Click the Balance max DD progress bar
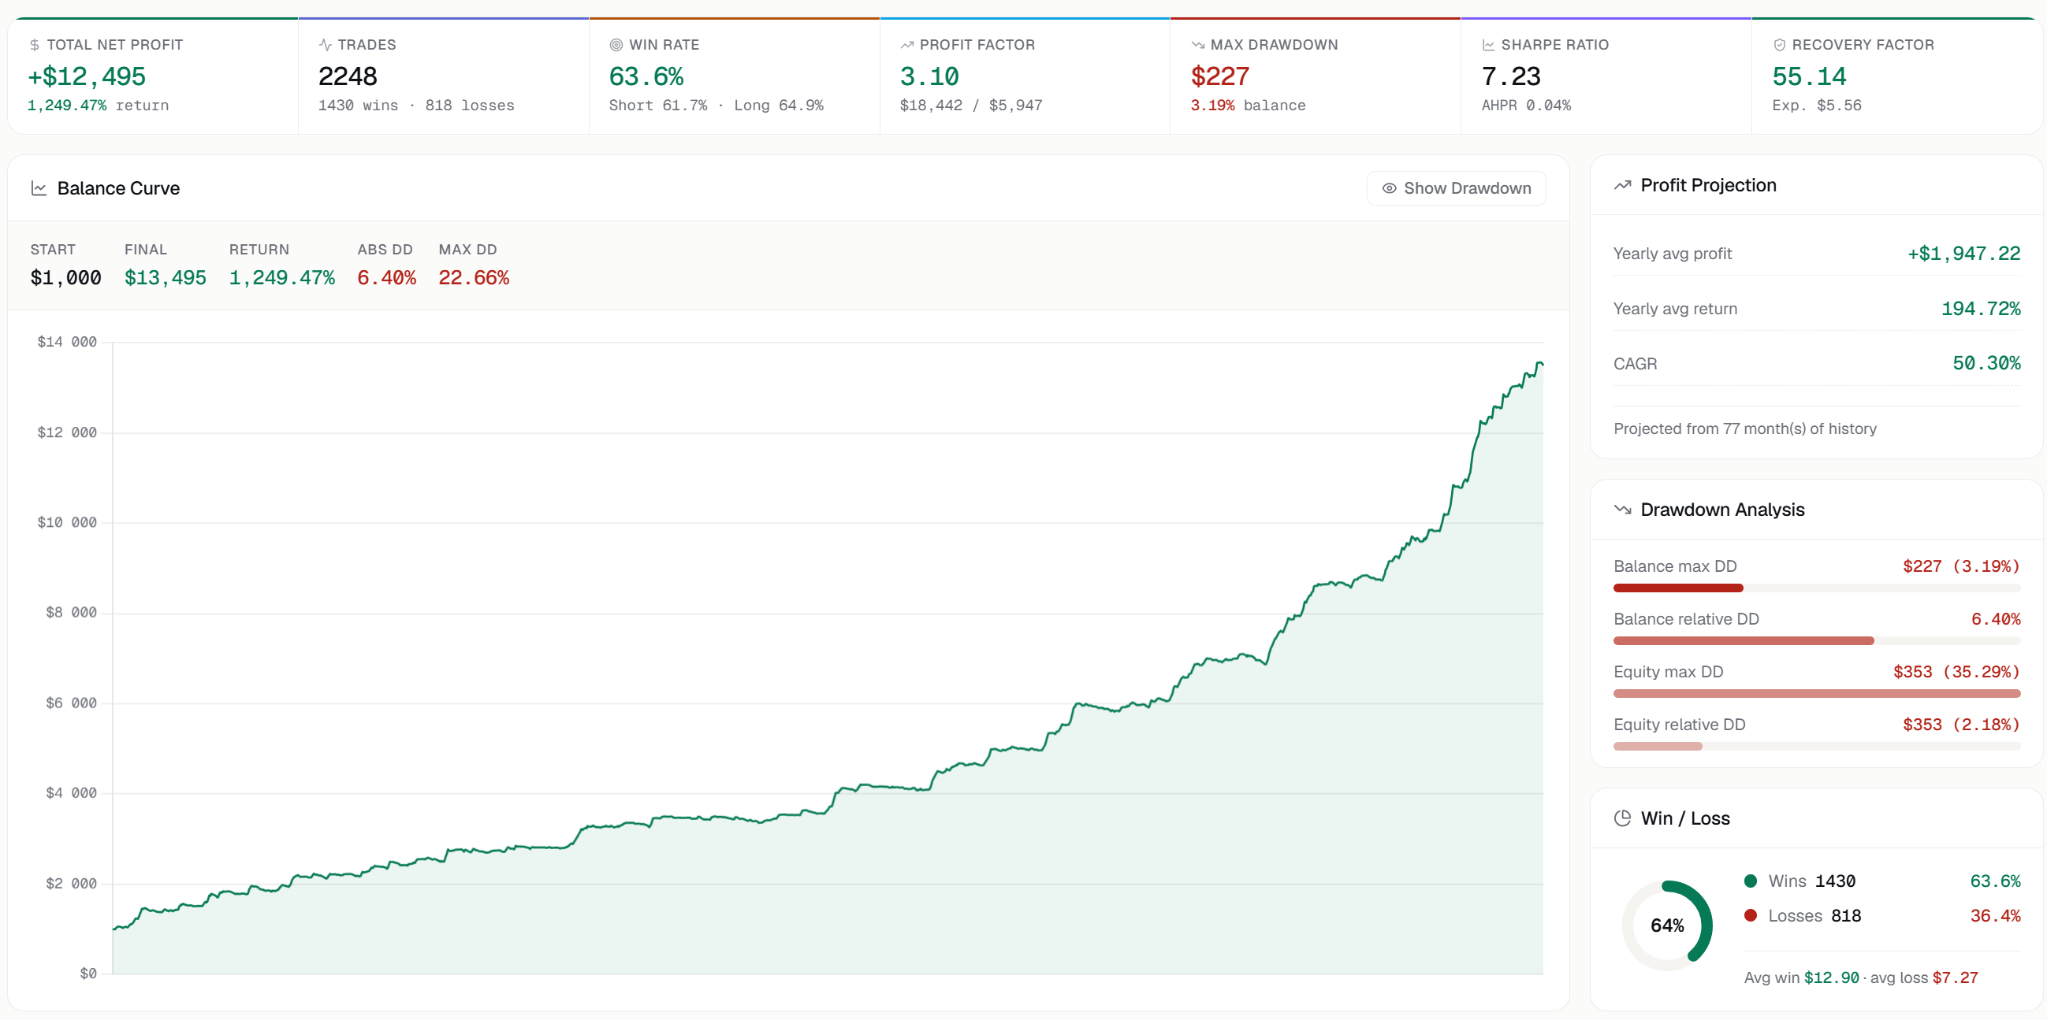Screen dimensions: 2047x1020 pyautogui.click(x=1817, y=588)
